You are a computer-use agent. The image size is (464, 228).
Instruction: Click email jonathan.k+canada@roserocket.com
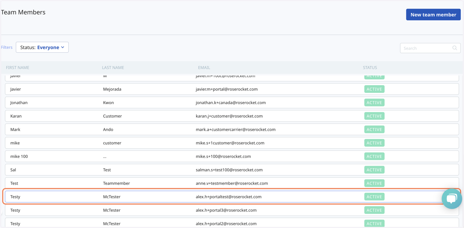(231, 103)
